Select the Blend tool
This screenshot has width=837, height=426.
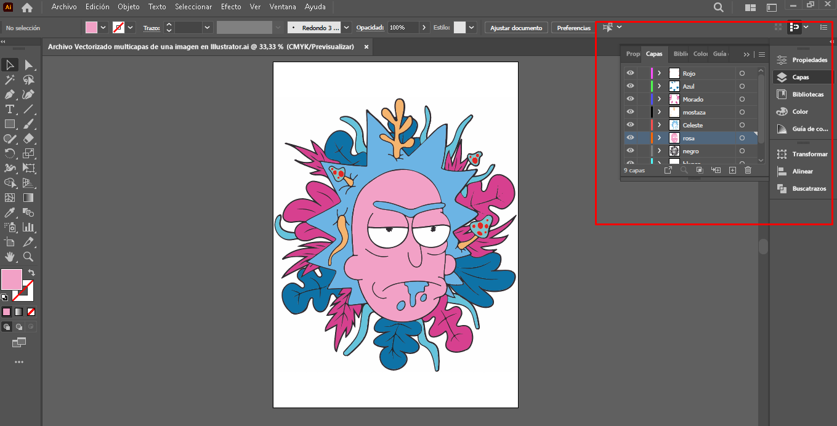(x=28, y=212)
